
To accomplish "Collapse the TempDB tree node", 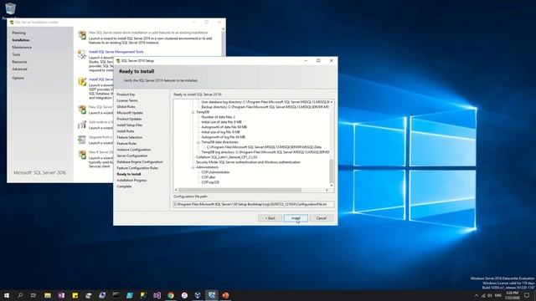I will (x=193, y=112).
